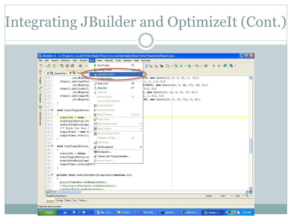The height and width of the screenshot is (219, 292).
Task: Click the search magnifier icon in status bar
Action: point(247,196)
